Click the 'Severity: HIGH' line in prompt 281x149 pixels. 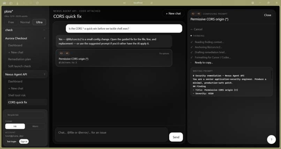coord(203,93)
